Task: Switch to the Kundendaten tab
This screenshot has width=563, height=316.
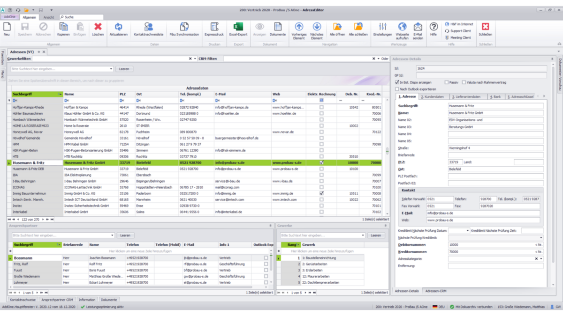Action: (433, 97)
